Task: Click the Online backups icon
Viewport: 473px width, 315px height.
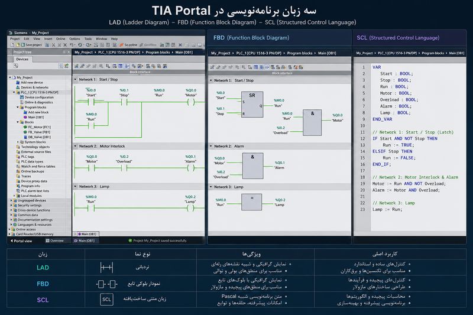Action: pyautogui.click(x=18, y=171)
